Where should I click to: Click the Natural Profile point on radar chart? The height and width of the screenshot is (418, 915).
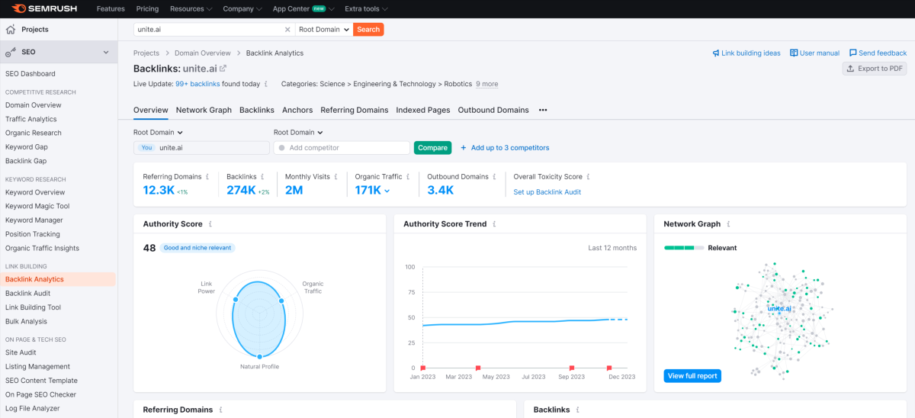coord(260,357)
